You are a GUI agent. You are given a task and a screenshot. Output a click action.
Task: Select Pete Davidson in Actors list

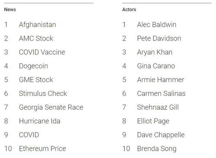pyautogui.click(x=159, y=38)
